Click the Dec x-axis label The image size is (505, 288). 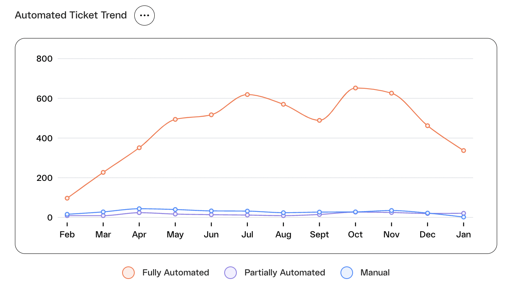428,235
